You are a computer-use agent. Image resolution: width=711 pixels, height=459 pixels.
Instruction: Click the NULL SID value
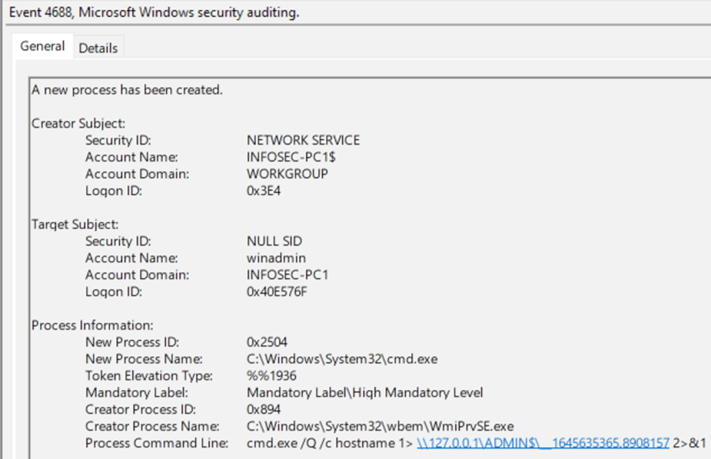[274, 242]
